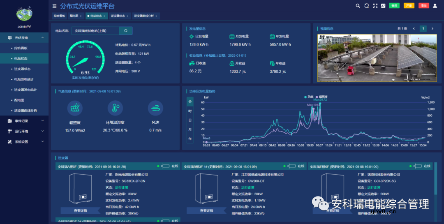Click the refresh icon in the top bar
The width and height of the screenshot is (444, 224).
[x=366, y=6]
